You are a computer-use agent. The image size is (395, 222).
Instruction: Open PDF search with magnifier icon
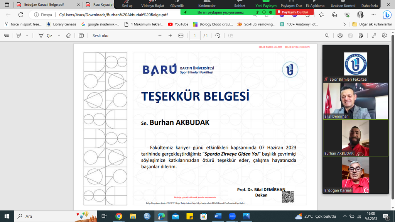pyautogui.click(x=327, y=36)
